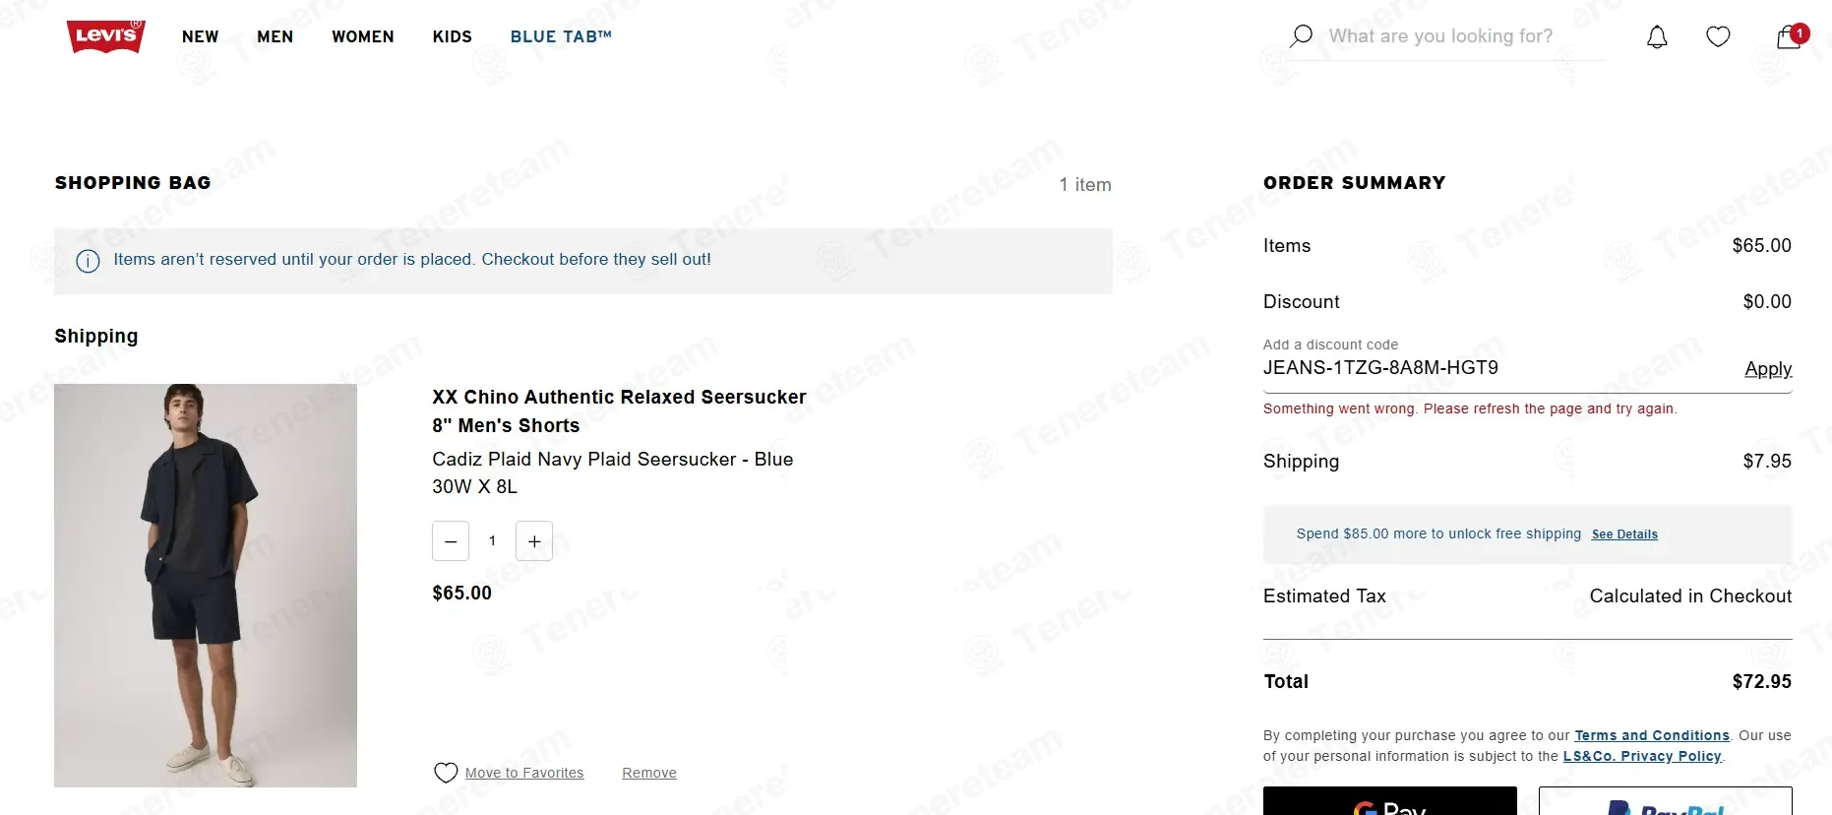Click heart icon beside Move to Favorites
This screenshot has height=815, width=1832.
pyautogui.click(x=446, y=773)
